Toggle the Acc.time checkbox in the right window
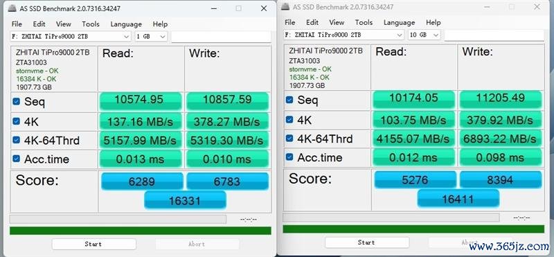This screenshot has height=257, width=554. point(289,157)
